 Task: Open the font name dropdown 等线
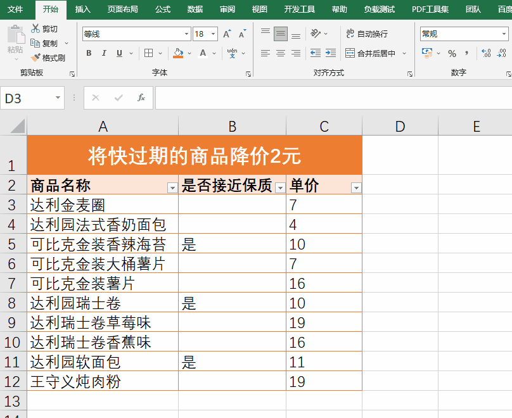186,34
